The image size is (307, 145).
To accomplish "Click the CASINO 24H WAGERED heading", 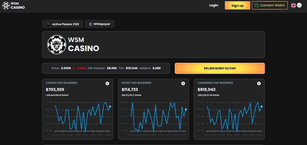I will click(61, 83).
